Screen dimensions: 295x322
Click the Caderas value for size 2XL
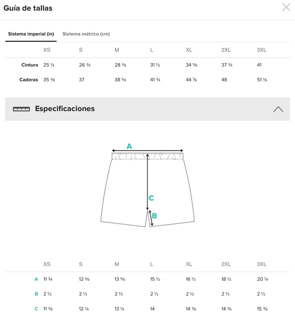[224, 80]
